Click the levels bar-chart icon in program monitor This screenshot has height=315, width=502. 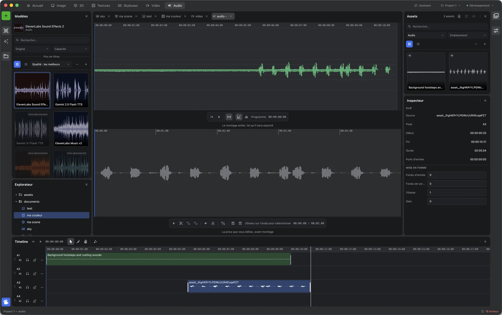(246, 117)
